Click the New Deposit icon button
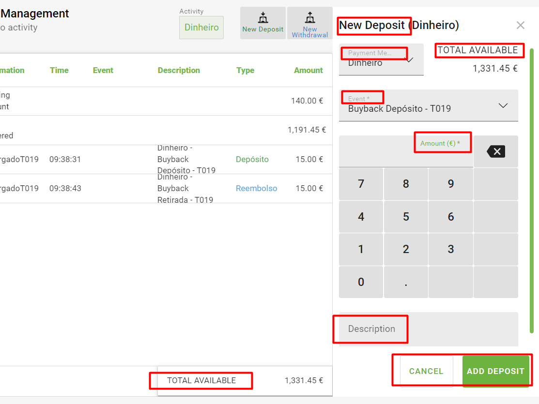Viewport: 539px width, 404px height. click(x=262, y=23)
